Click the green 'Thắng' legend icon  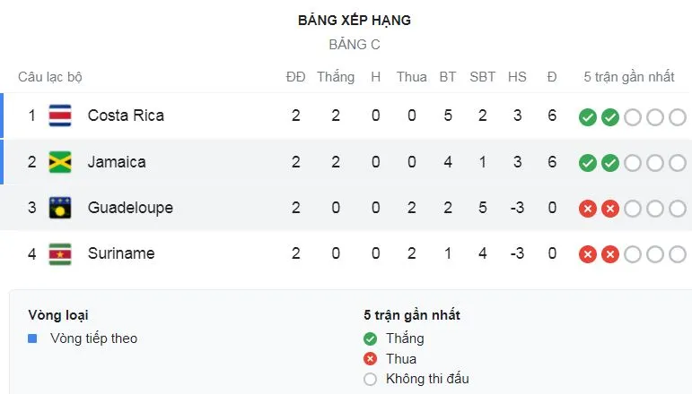tap(370, 338)
